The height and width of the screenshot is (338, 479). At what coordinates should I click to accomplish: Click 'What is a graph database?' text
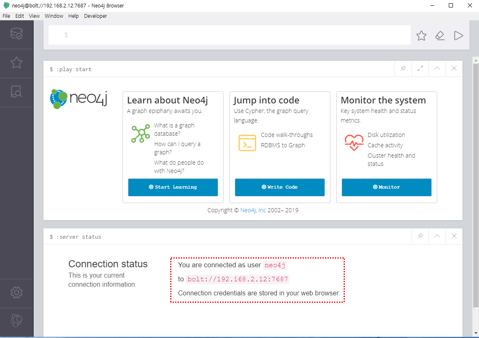click(174, 129)
